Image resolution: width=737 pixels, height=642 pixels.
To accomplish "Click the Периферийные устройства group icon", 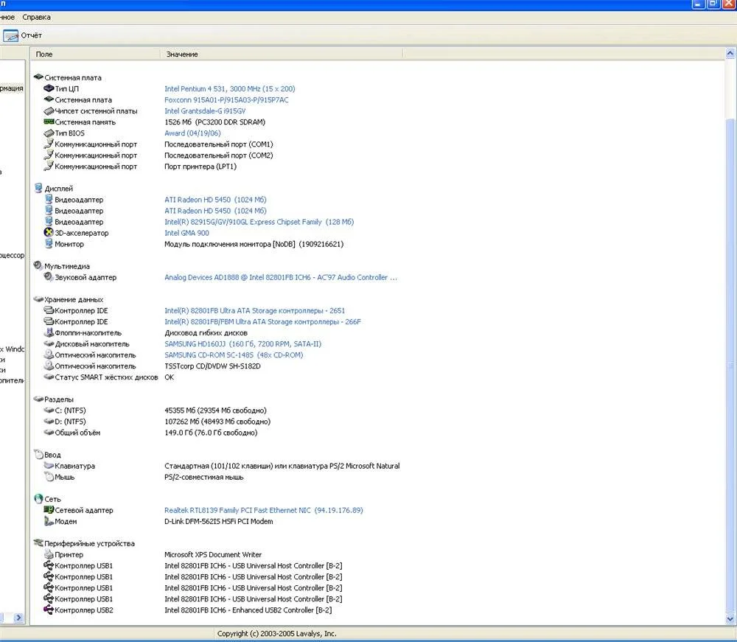I will (38, 542).
